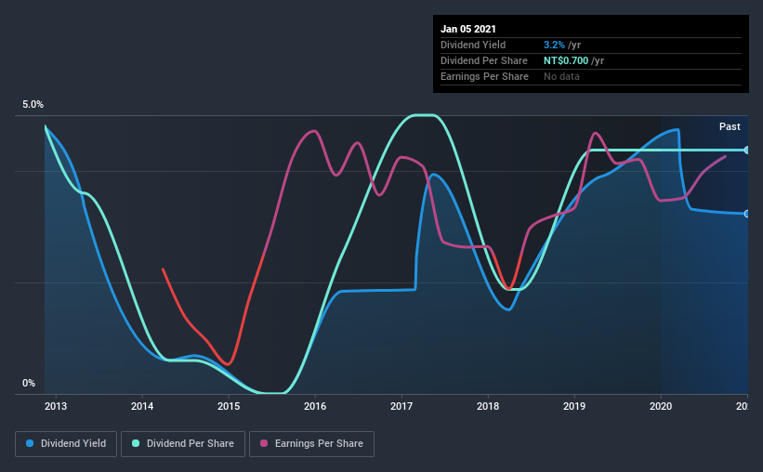Click the 2014 x-axis label

(142, 406)
